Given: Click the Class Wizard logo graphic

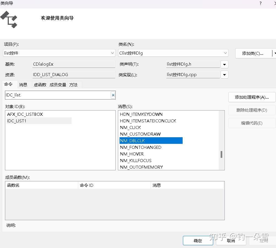Looking at the screenshot, I should click(10, 20).
